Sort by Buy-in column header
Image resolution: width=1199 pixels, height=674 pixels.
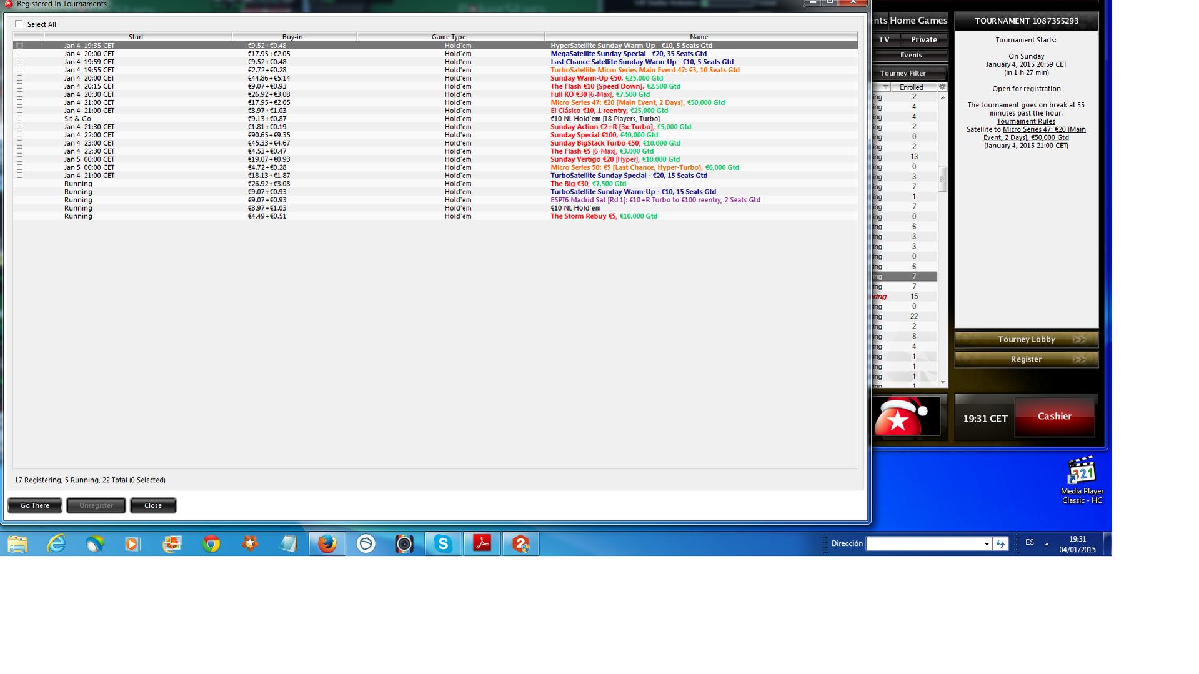pyautogui.click(x=292, y=37)
